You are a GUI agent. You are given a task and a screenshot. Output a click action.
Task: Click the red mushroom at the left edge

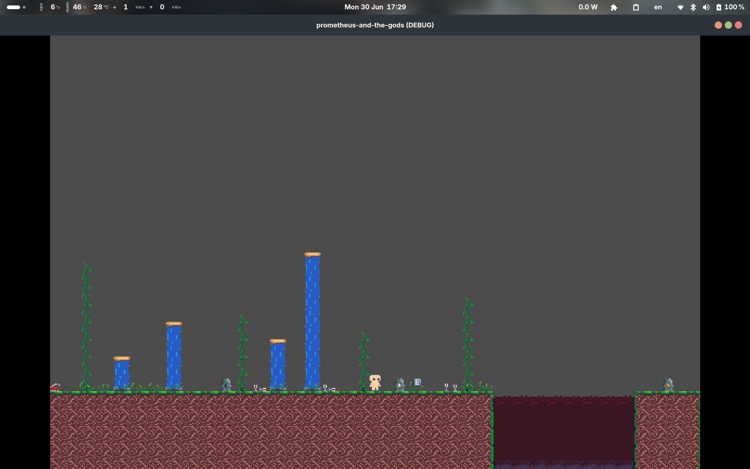55,387
